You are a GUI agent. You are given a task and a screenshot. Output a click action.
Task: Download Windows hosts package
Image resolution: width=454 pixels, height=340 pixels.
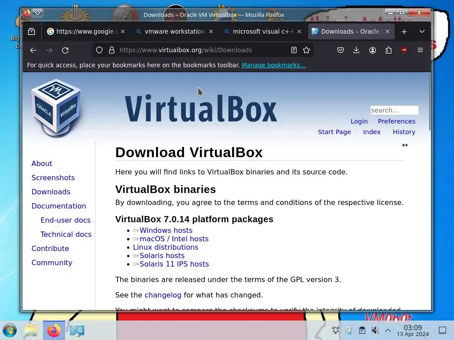tap(166, 230)
